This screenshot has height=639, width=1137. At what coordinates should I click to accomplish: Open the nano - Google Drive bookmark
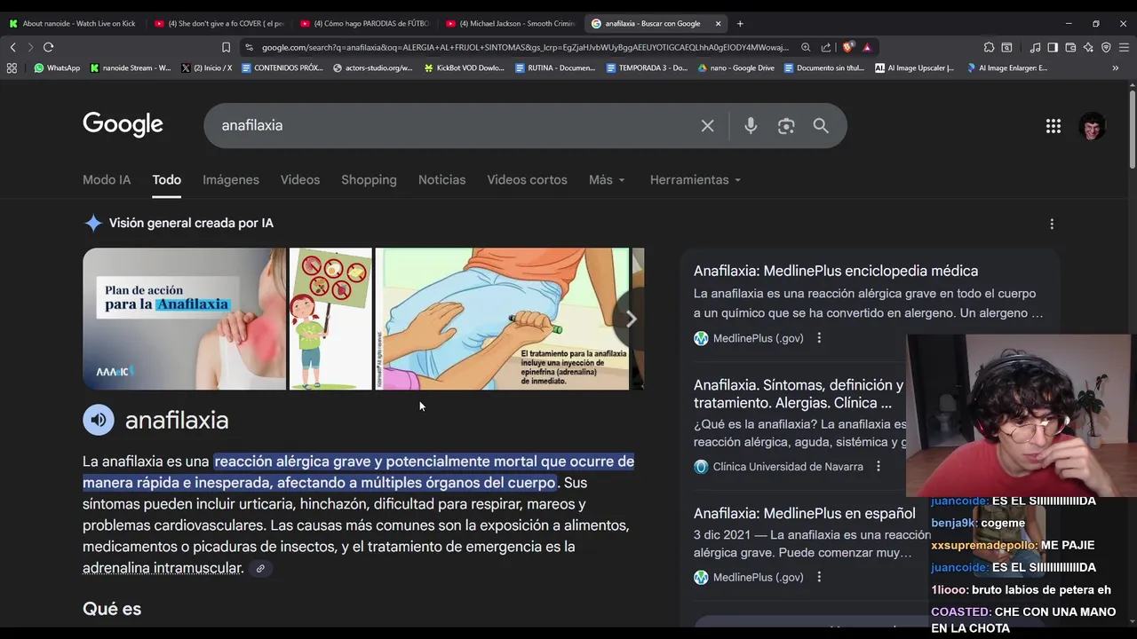[735, 67]
